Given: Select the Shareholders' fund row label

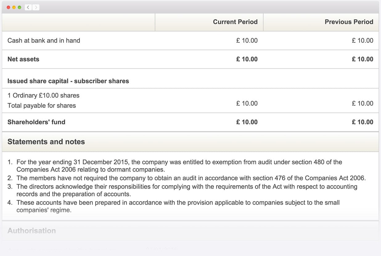Looking at the screenshot, I should (36, 122).
